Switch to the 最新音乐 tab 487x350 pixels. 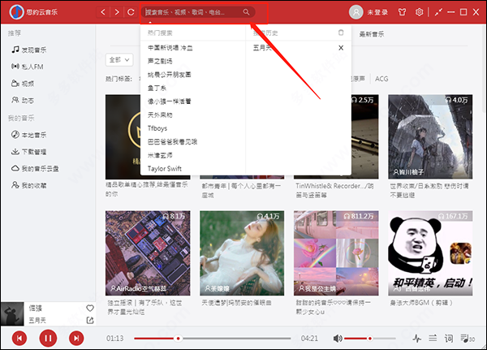coord(372,34)
